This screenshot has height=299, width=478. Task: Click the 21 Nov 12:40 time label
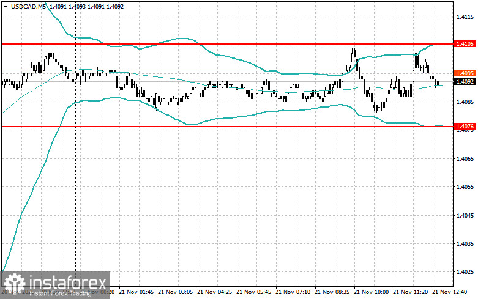[450, 292]
